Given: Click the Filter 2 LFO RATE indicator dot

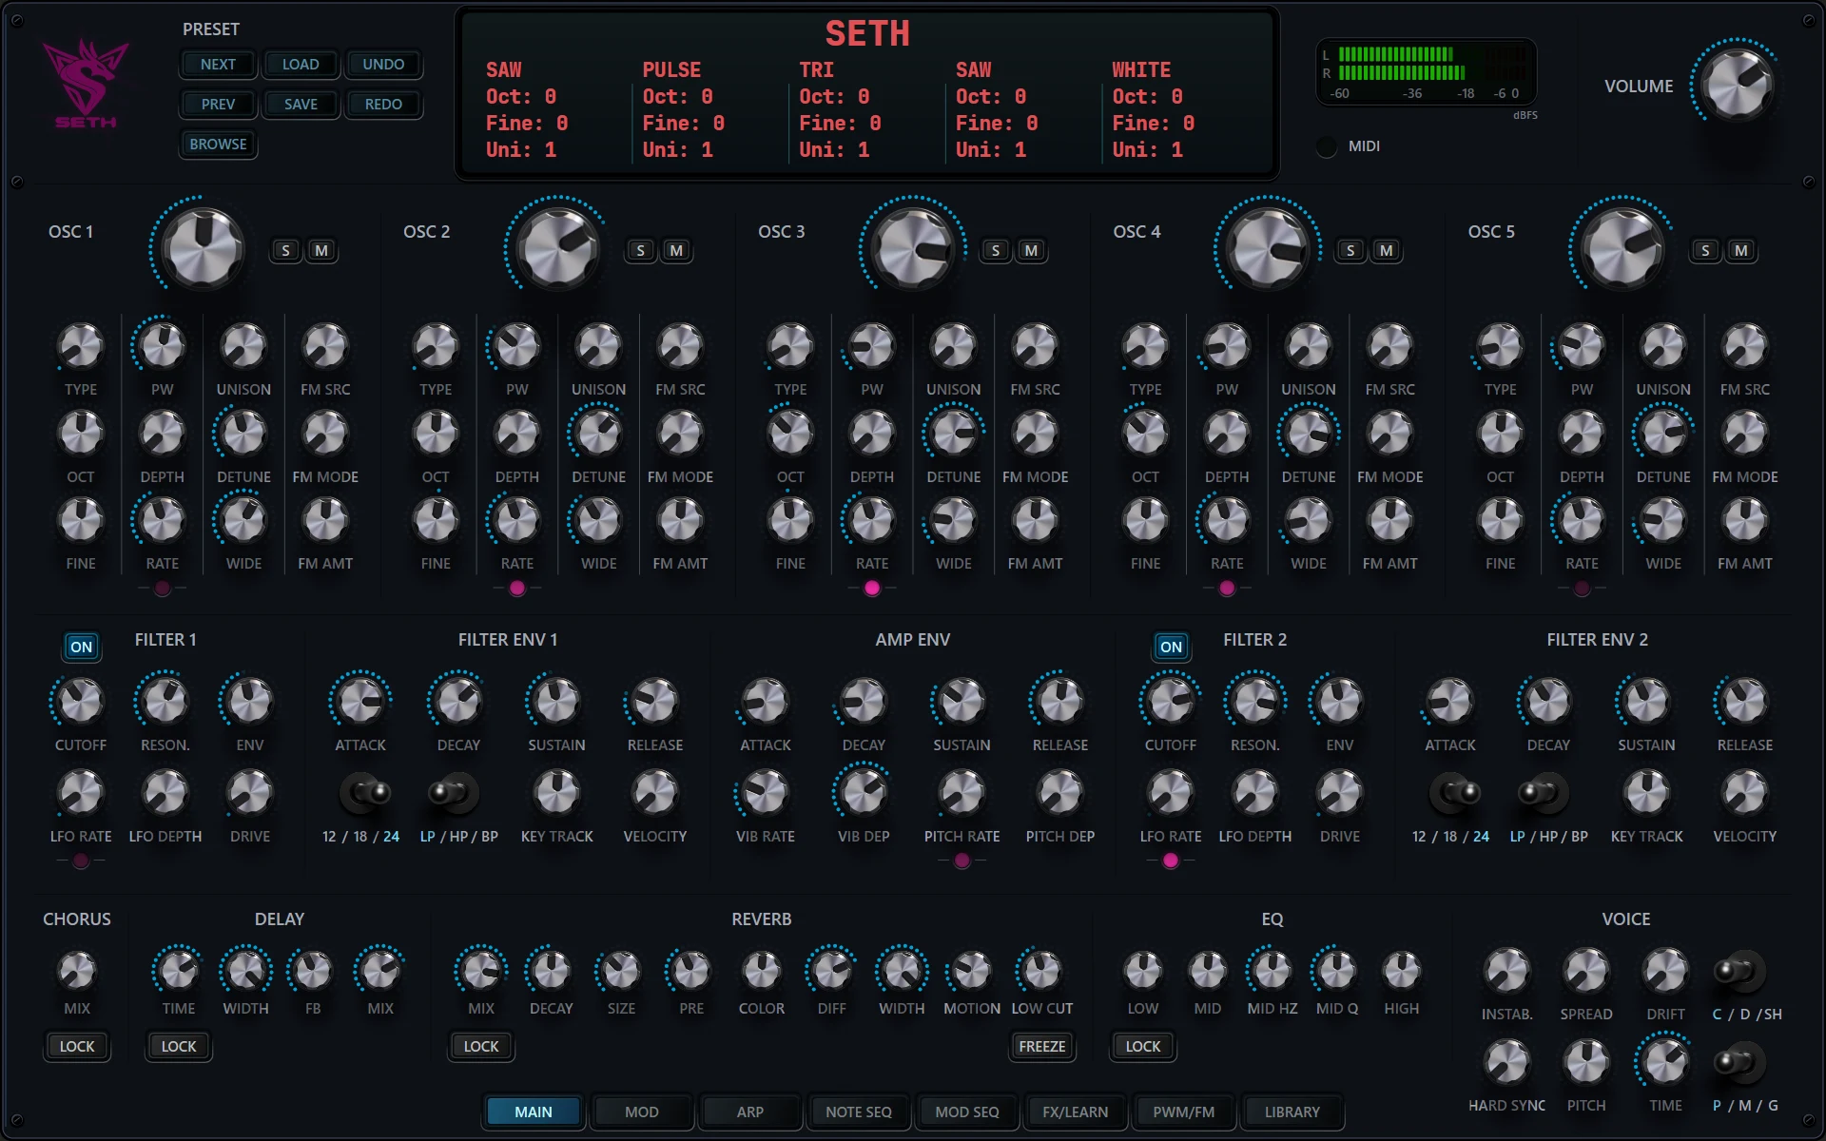Looking at the screenshot, I should tap(1171, 861).
